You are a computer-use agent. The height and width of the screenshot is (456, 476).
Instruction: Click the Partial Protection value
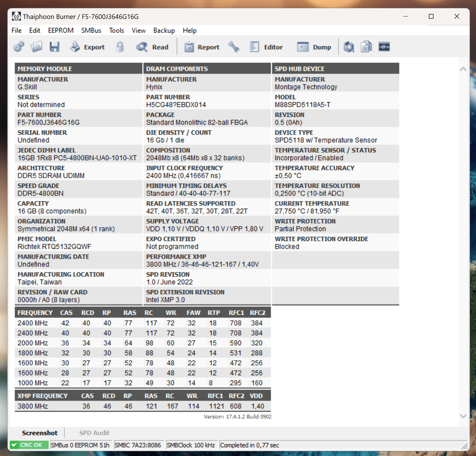300,229
